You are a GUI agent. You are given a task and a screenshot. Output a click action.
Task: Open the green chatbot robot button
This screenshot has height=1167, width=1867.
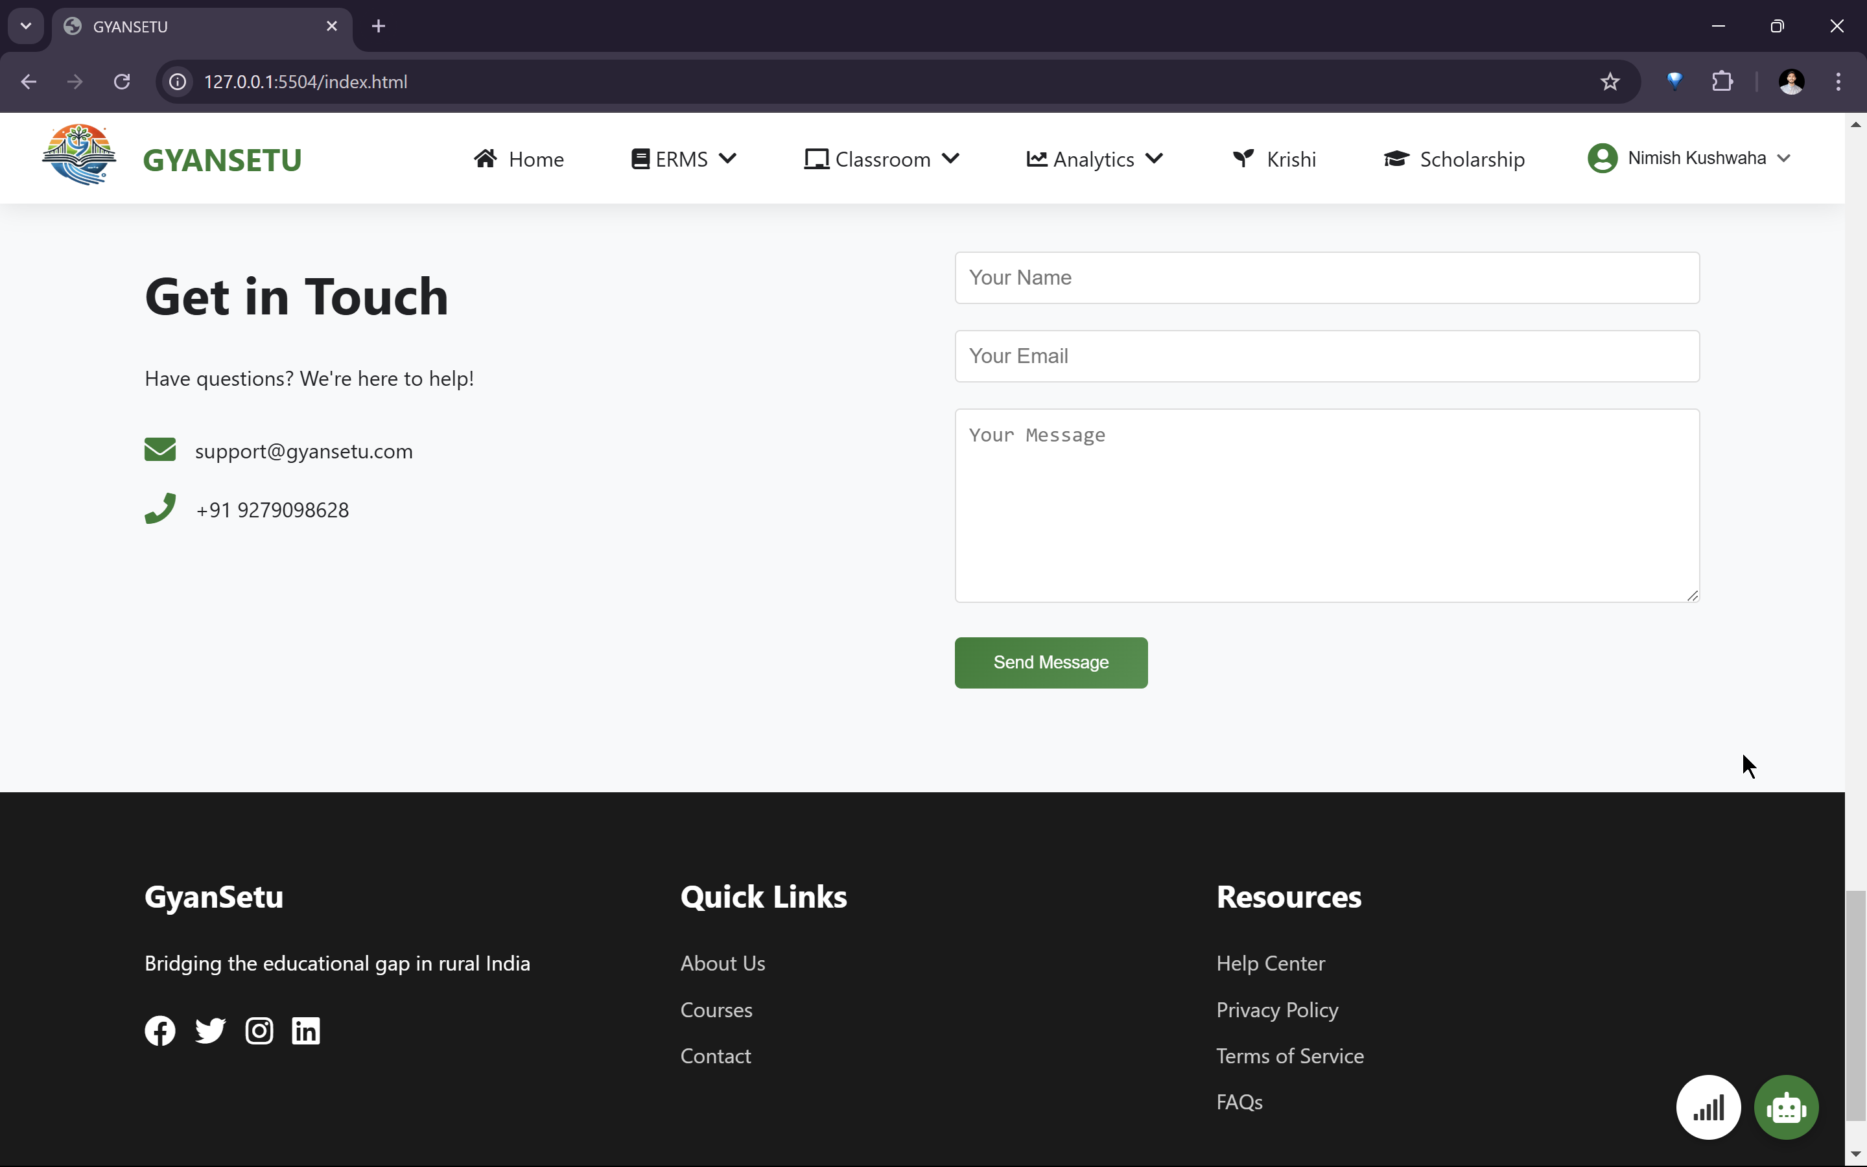(1785, 1107)
